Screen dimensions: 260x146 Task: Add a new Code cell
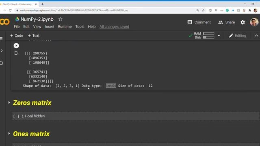tap(17, 36)
